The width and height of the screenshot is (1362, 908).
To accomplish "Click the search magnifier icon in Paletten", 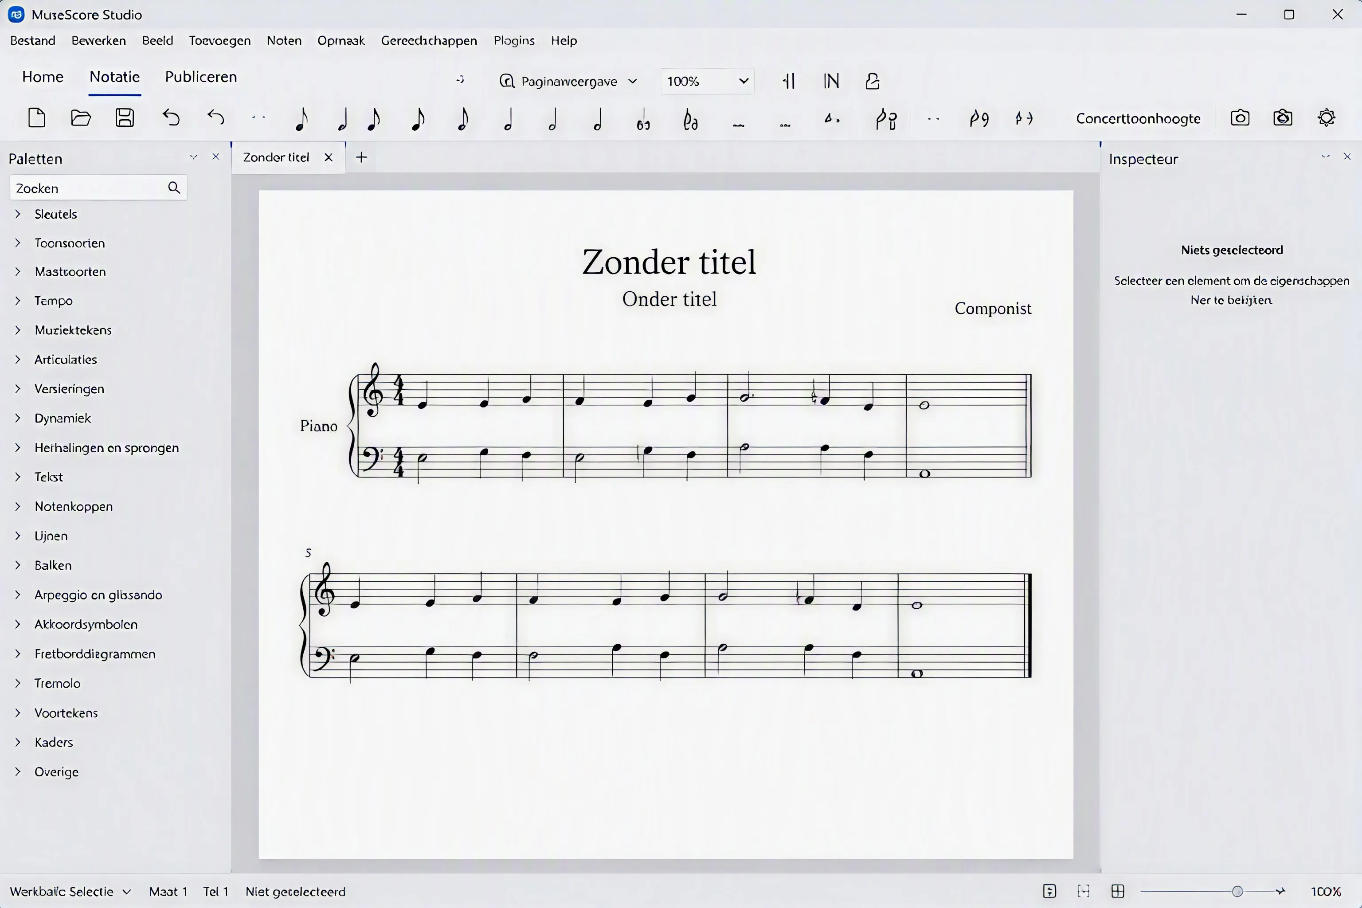I will point(174,188).
